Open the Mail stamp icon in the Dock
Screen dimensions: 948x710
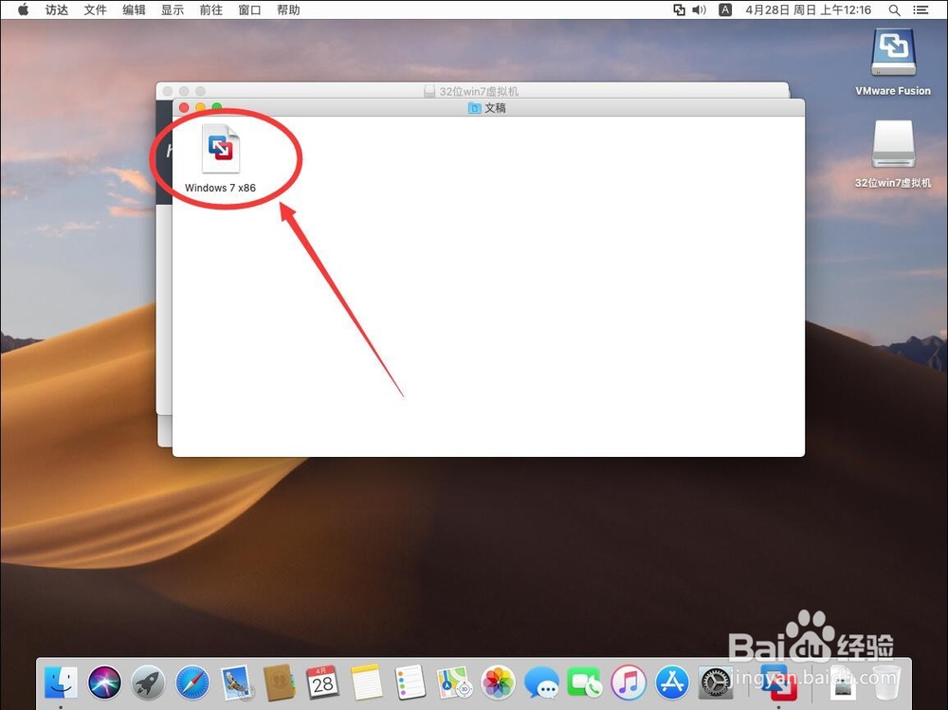[236, 683]
